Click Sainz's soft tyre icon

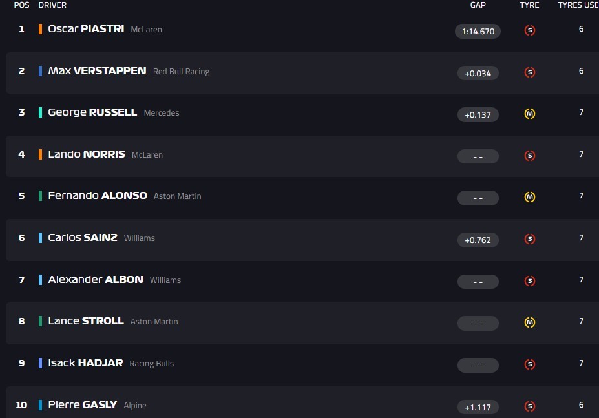530,239
